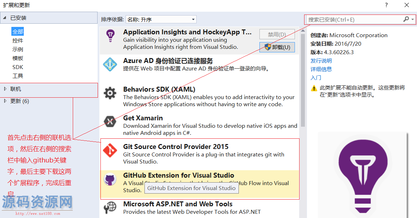Open the 发行说明 link

pos(321,61)
